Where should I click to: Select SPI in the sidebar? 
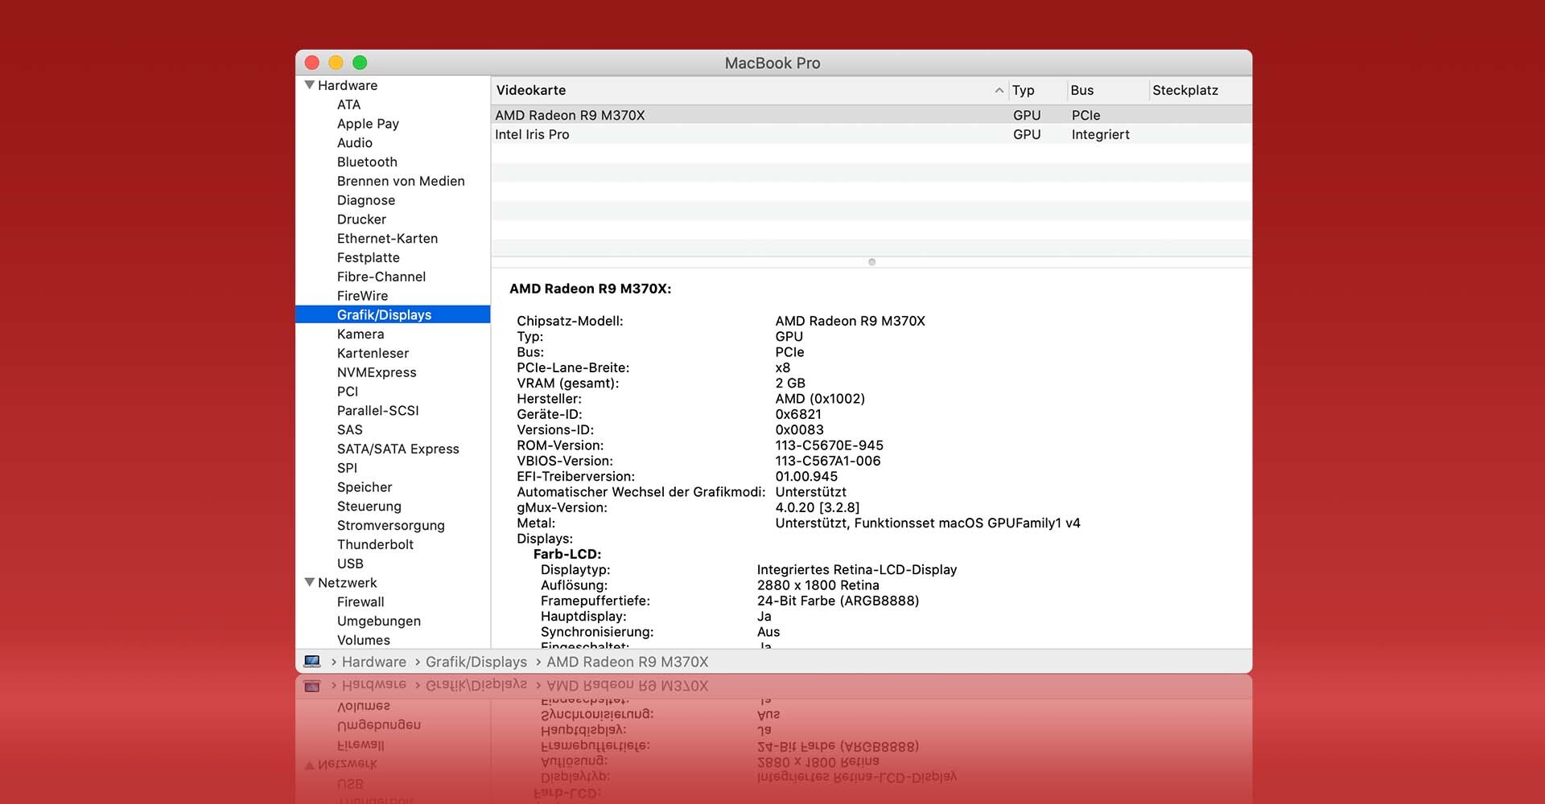347,468
